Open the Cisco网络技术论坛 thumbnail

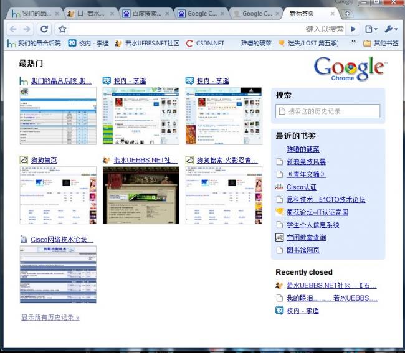(58, 275)
